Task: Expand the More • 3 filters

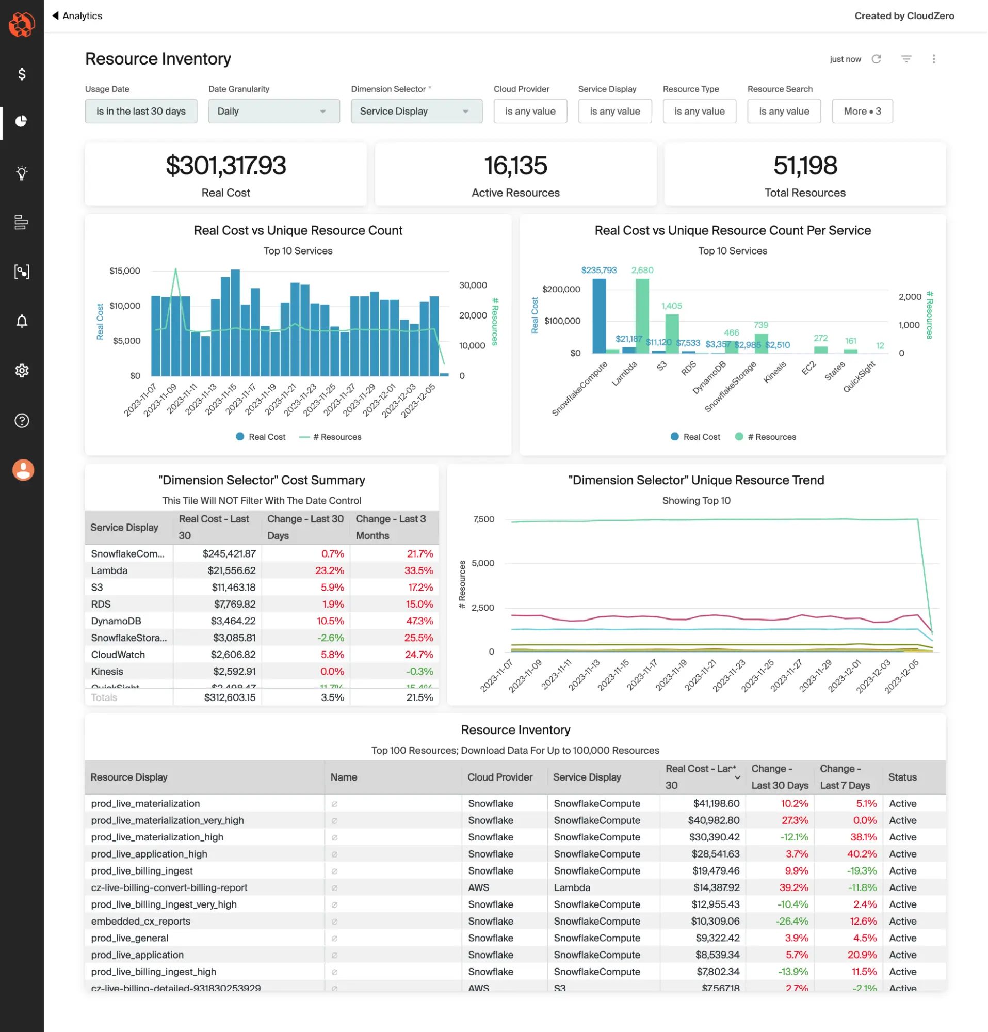Action: coord(862,111)
